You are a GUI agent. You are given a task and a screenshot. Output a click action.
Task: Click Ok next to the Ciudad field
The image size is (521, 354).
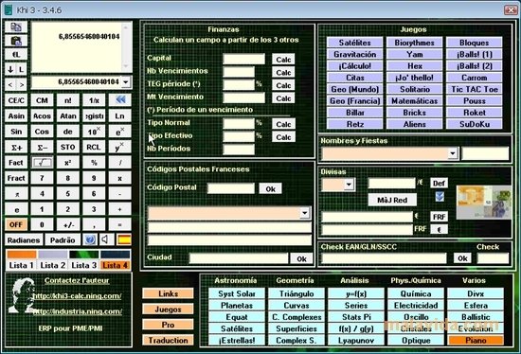[x=301, y=258]
